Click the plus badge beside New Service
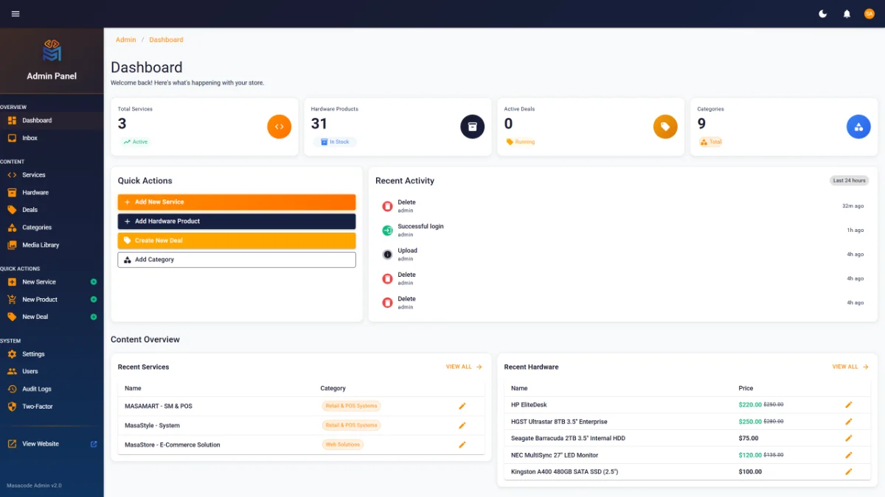Screen dimensions: 885x497 pyautogui.click(x=94, y=282)
